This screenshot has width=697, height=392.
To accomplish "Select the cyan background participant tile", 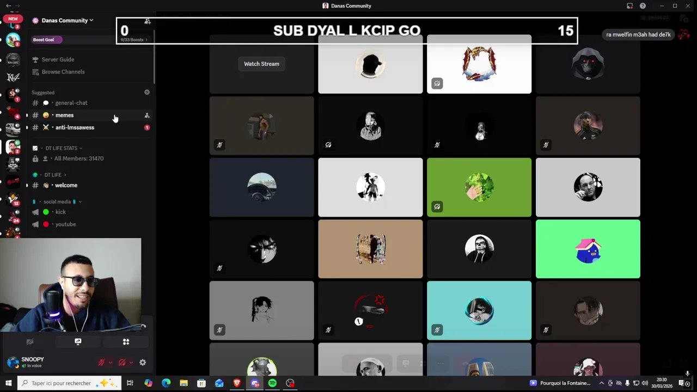I will [x=479, y=310].
